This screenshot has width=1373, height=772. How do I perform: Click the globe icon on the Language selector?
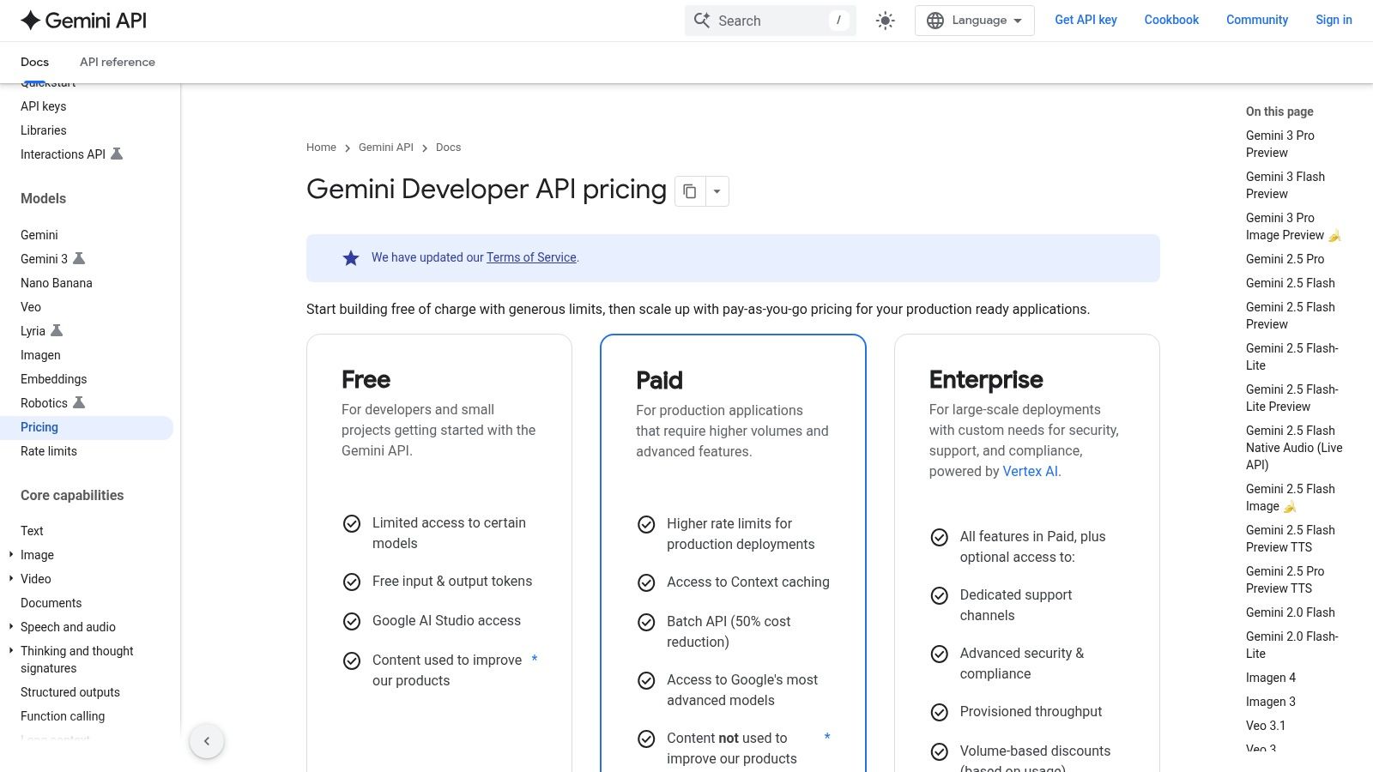coord(936,20)
